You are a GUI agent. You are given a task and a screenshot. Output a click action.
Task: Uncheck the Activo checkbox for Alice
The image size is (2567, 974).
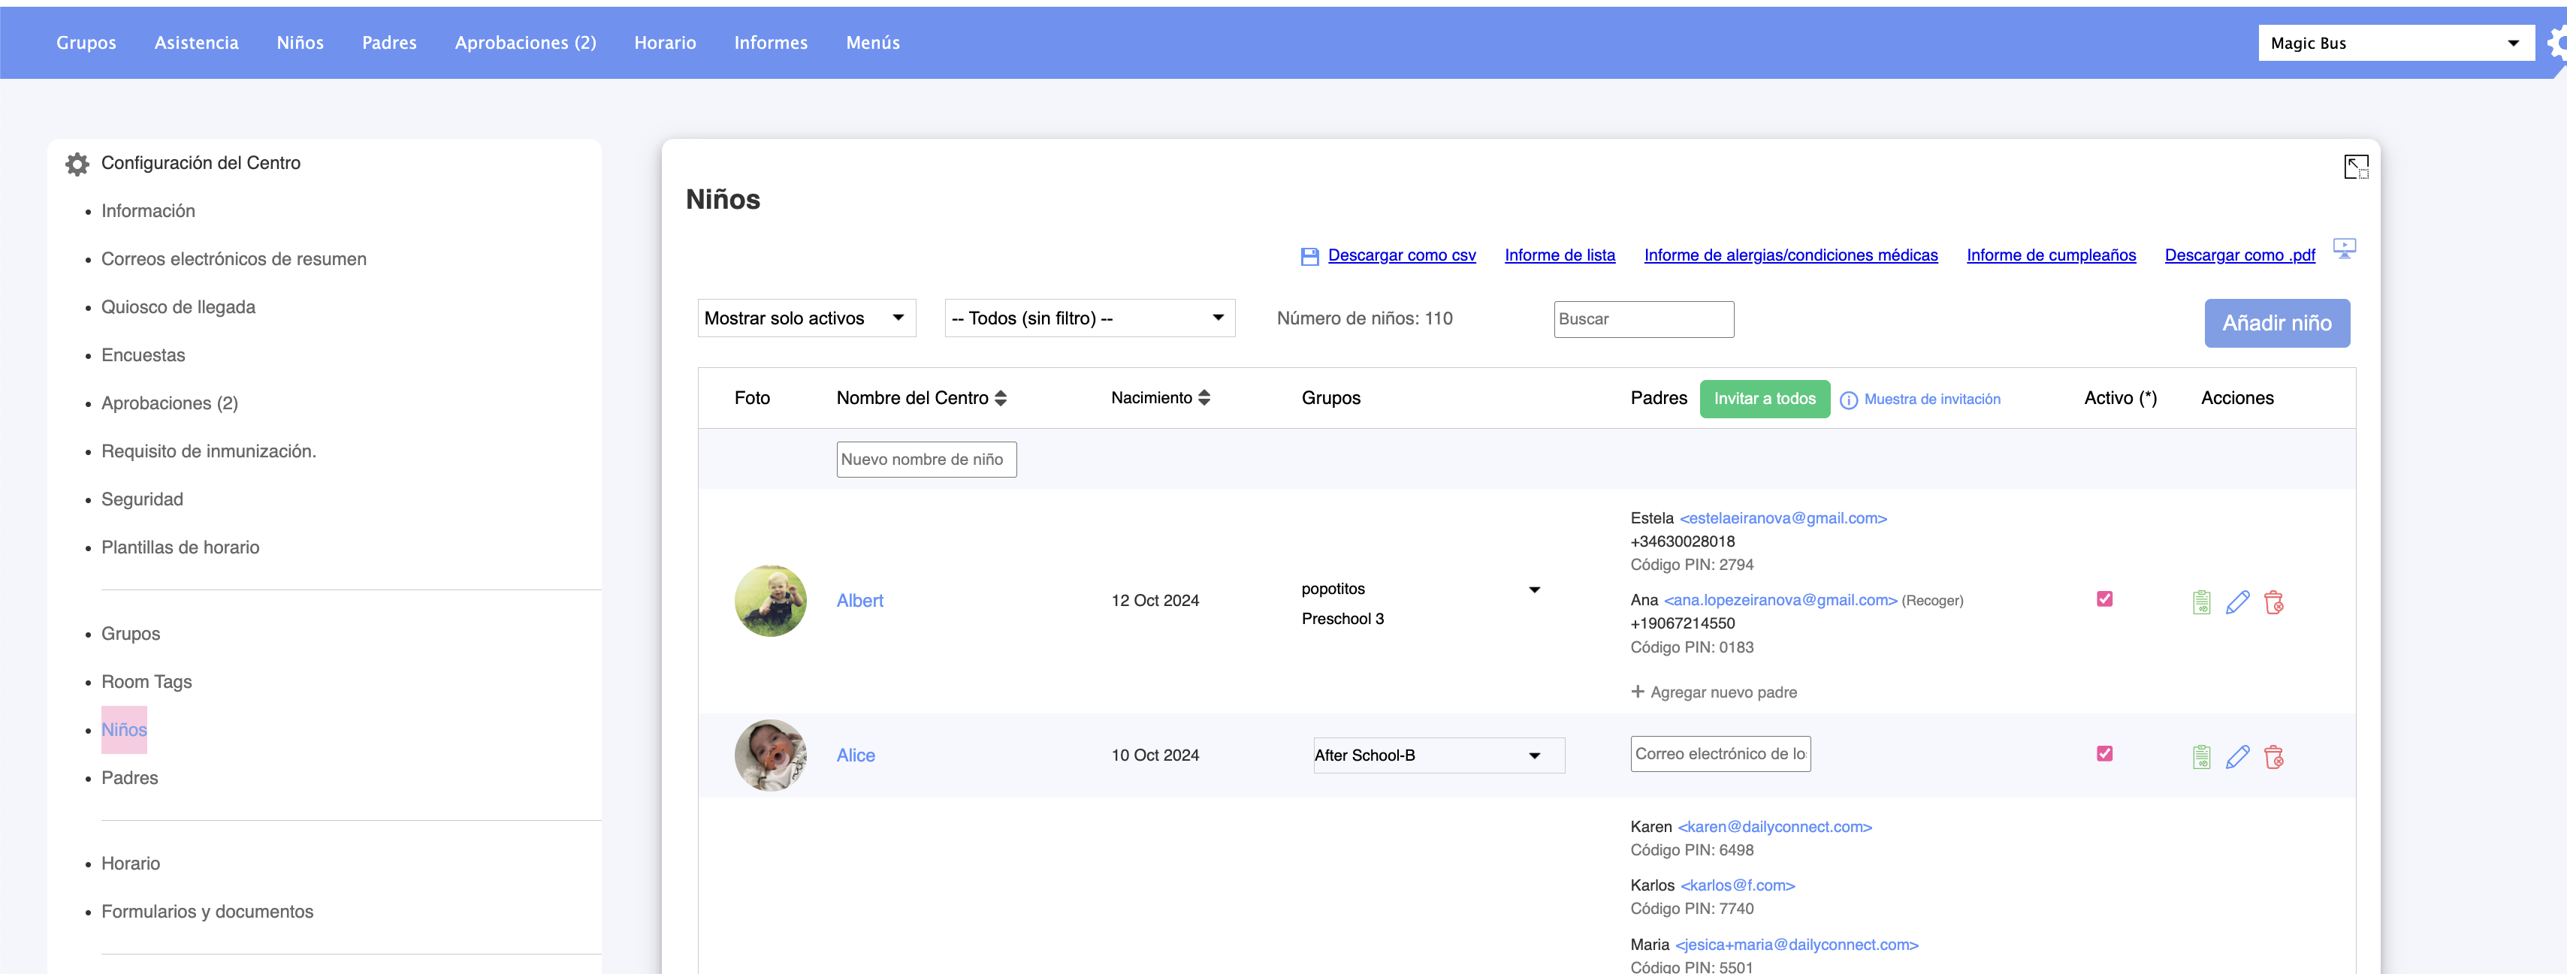(x=2105, y=754)
